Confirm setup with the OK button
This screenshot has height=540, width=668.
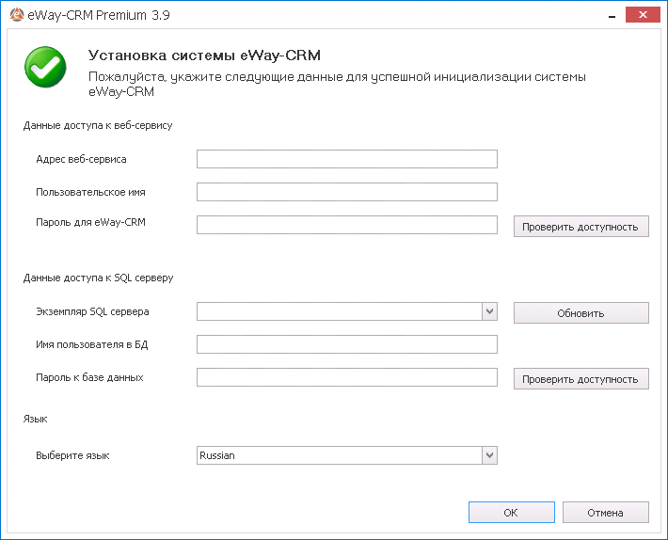coord(511,513)
